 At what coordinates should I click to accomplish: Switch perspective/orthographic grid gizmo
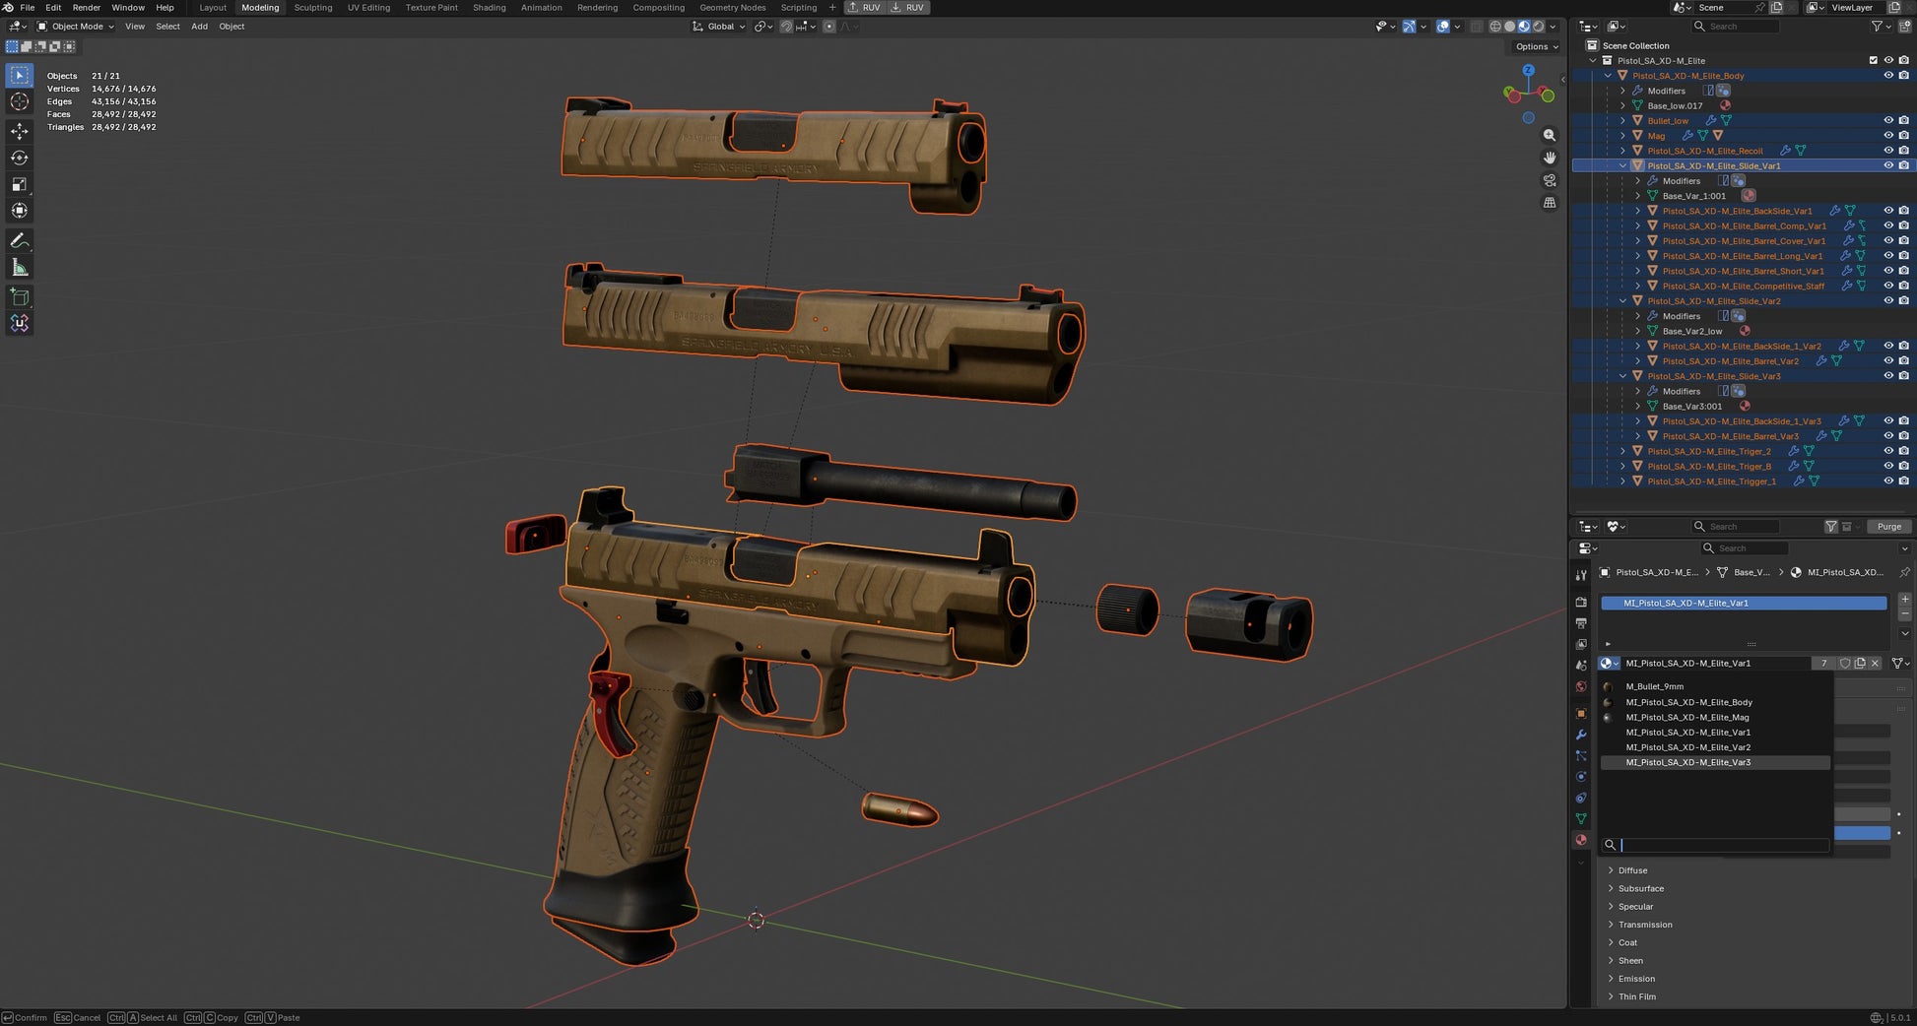coord(1550,203)
